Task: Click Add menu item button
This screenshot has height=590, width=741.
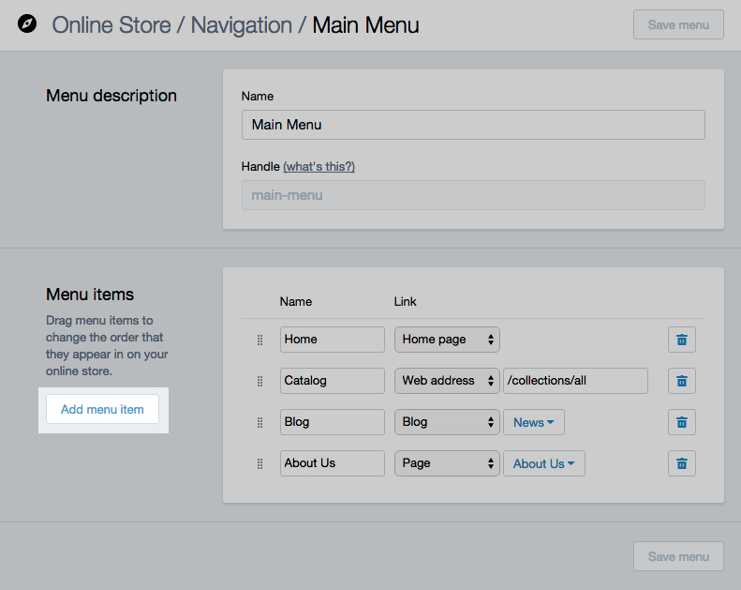Action: 102,409
